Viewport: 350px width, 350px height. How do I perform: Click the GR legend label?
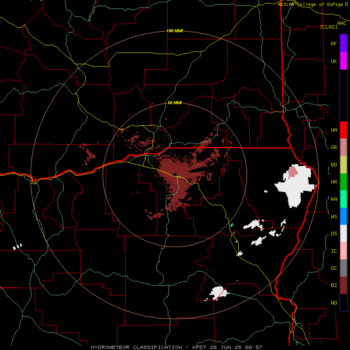(334, 147)
